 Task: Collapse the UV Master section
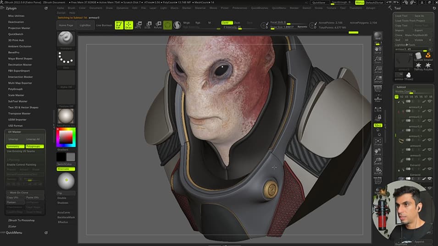[x=15, y=131]
